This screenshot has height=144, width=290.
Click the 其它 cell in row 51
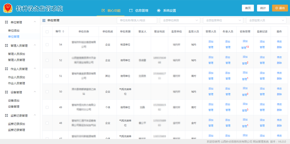[x=108, y=76]
